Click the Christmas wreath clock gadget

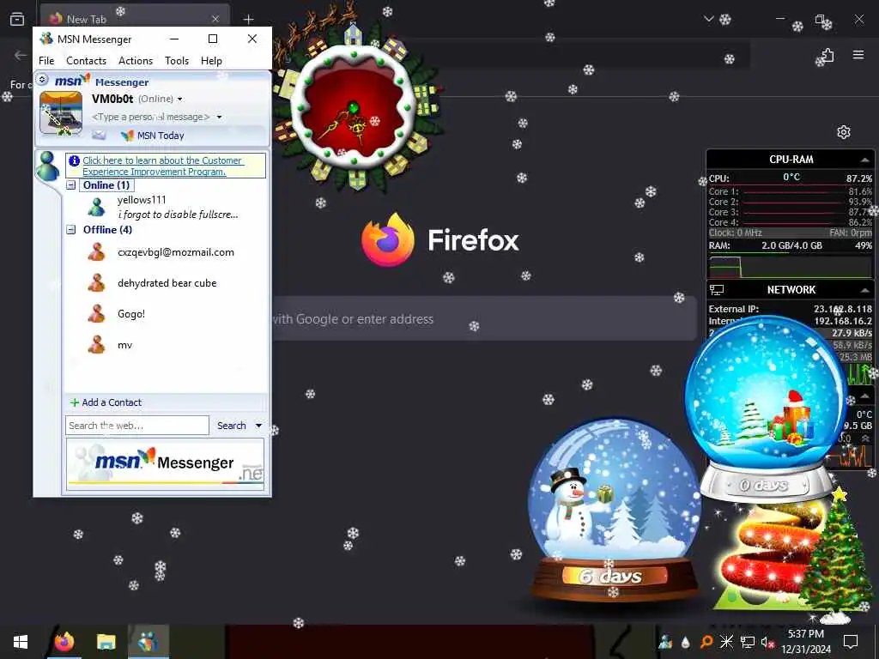coord(354,108)
